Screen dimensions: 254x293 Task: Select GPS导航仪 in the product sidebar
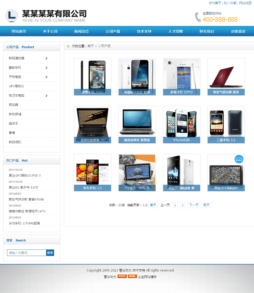coord(16,86)
